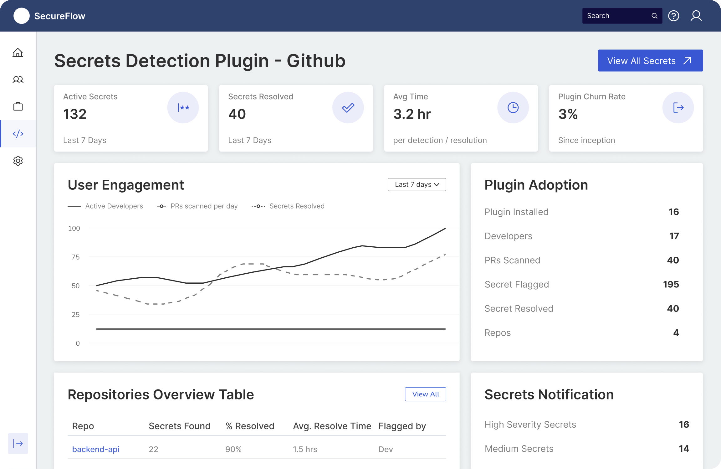
Task: Open the user profile icon
Action: [696, 16]
